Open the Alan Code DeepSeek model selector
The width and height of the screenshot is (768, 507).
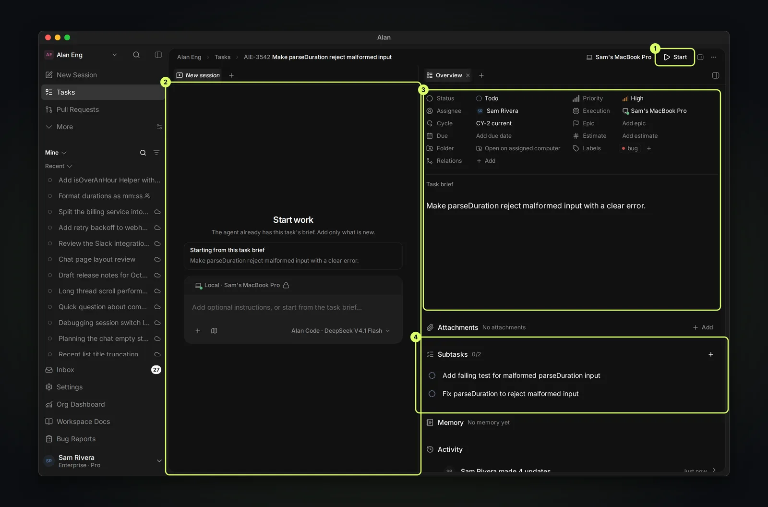340,331
